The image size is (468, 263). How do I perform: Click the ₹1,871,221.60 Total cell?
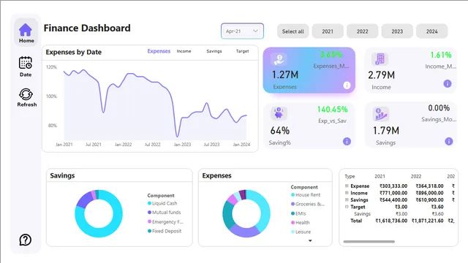427,221
